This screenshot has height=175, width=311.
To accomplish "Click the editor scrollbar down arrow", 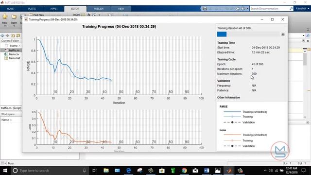I will tap(305, 117).
